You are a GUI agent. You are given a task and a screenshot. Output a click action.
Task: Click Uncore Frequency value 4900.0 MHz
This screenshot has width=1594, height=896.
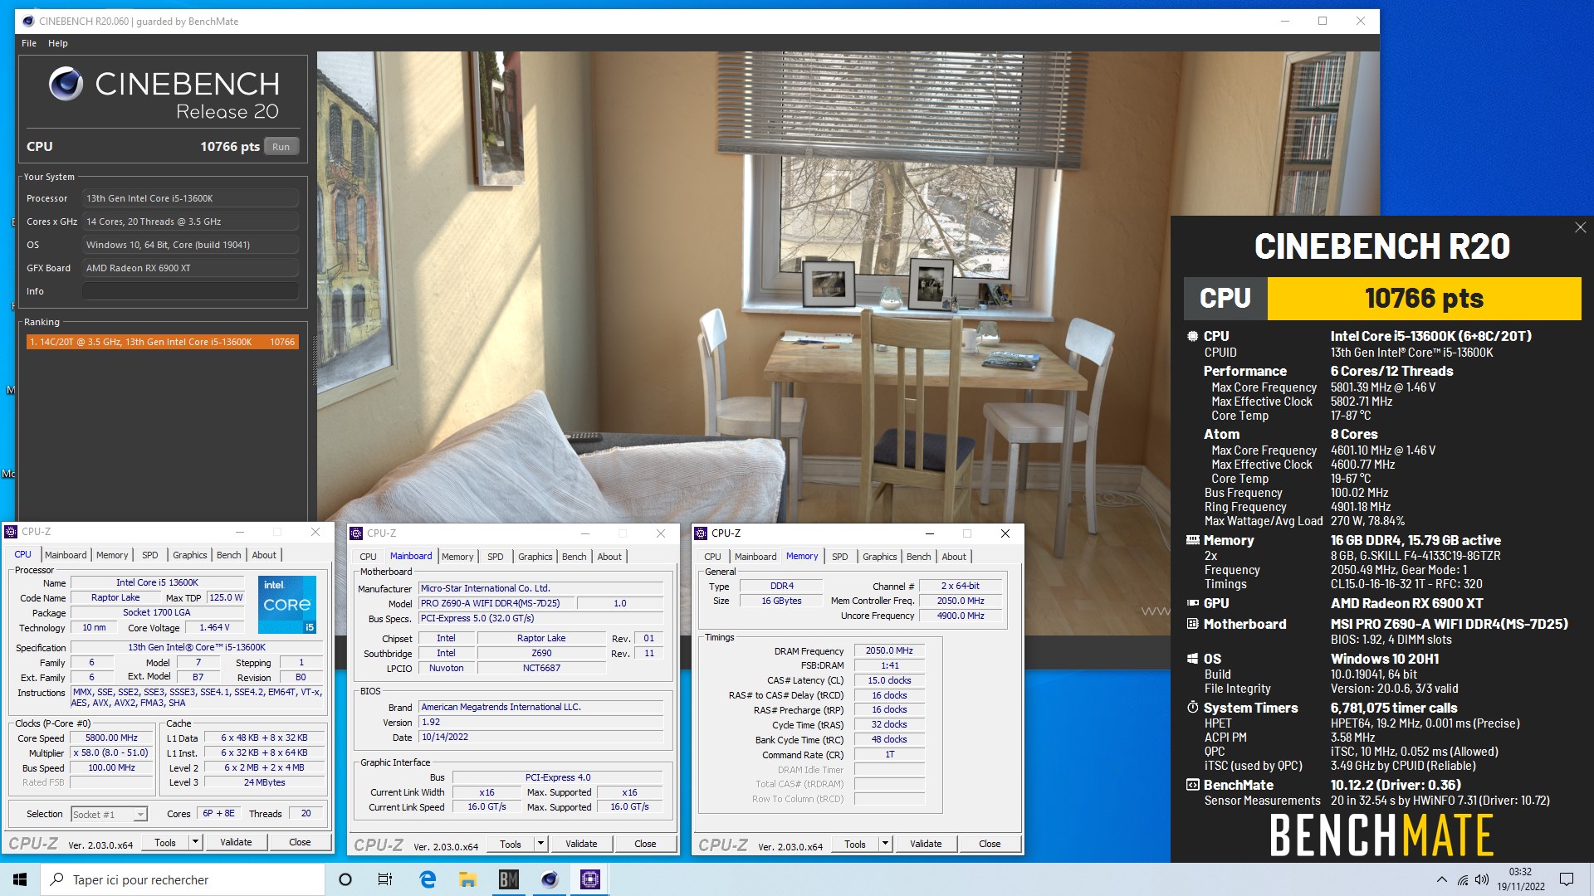(961, 616)
